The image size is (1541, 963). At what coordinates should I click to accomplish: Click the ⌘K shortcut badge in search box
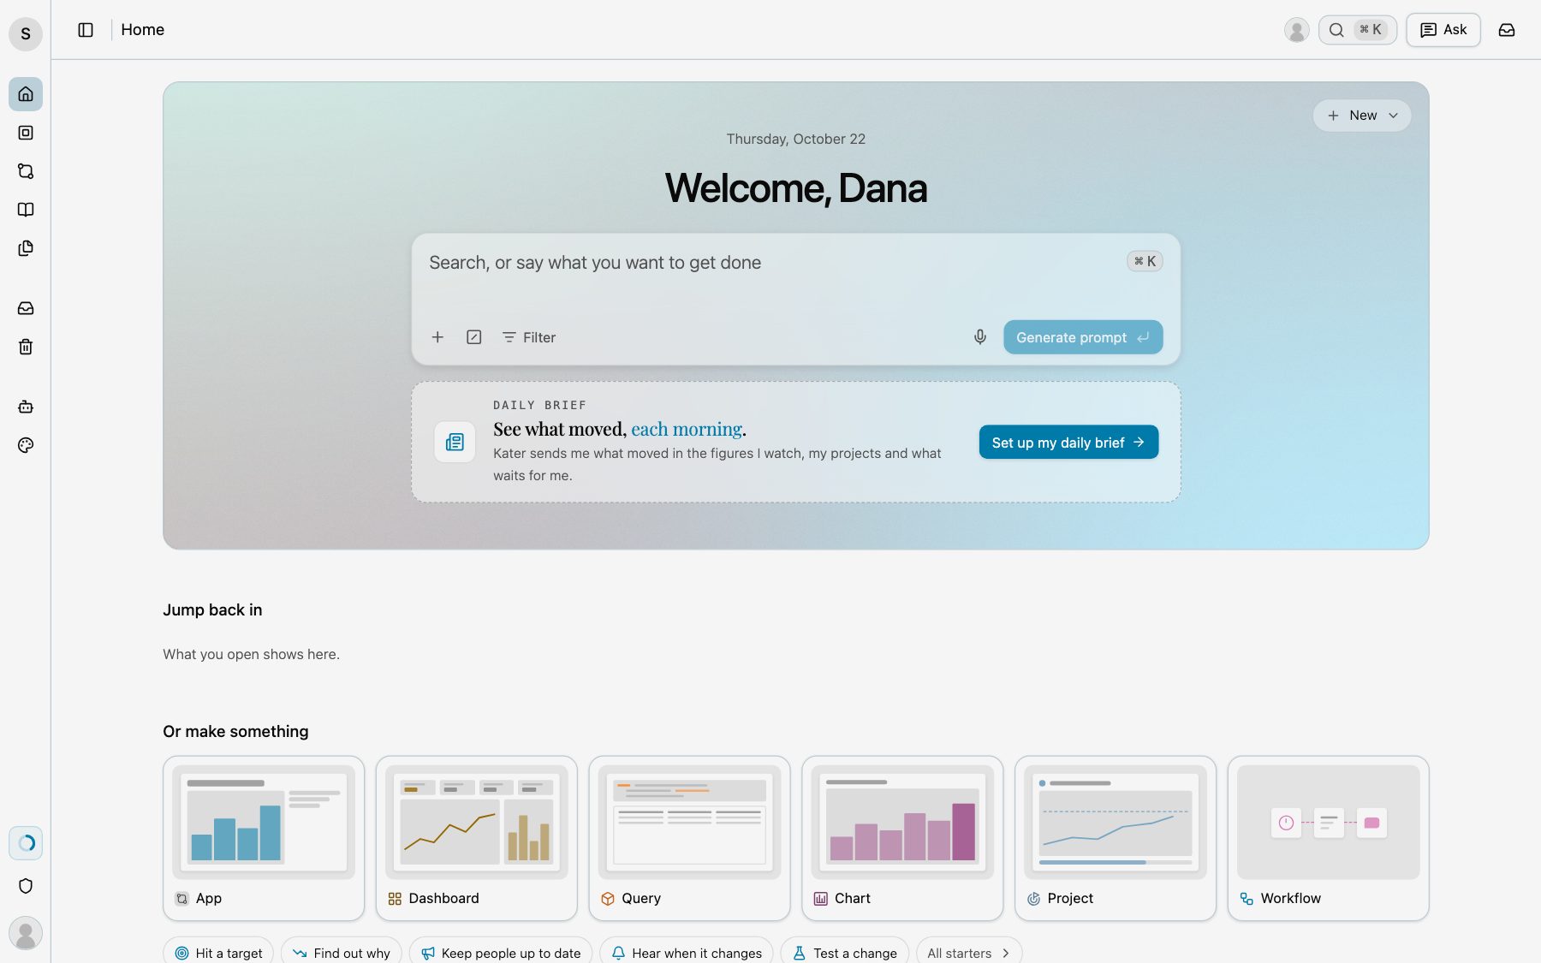[1145, 261]
